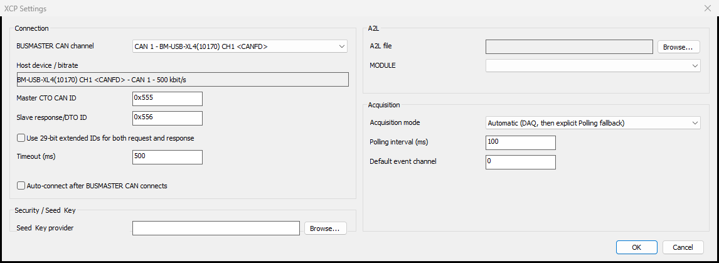Screen dimensions: 719x263
Task: Click the 'Default event channel' label
Action: 403,161
